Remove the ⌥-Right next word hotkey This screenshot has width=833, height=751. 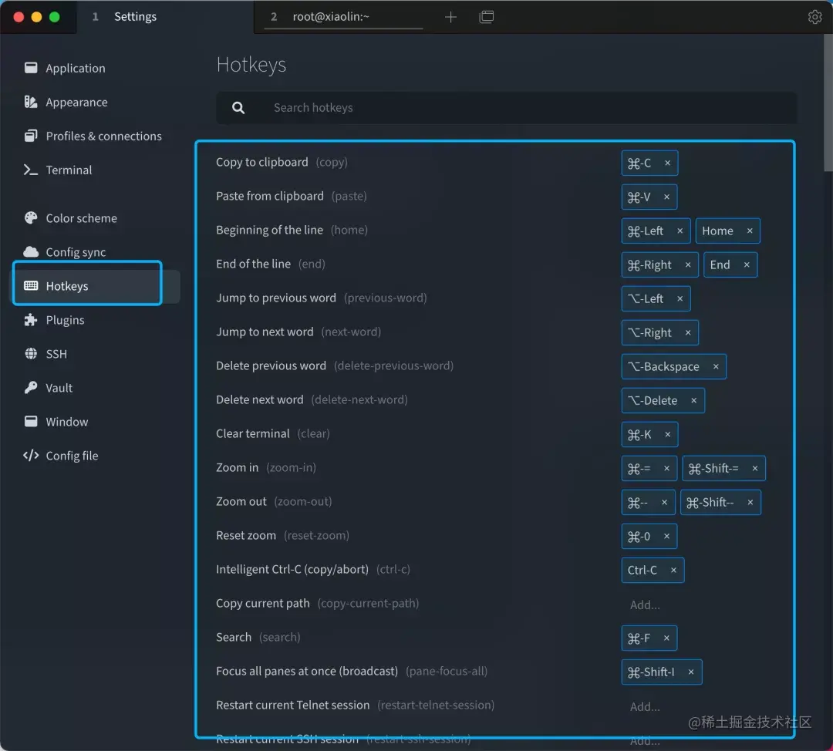[687, 333]
